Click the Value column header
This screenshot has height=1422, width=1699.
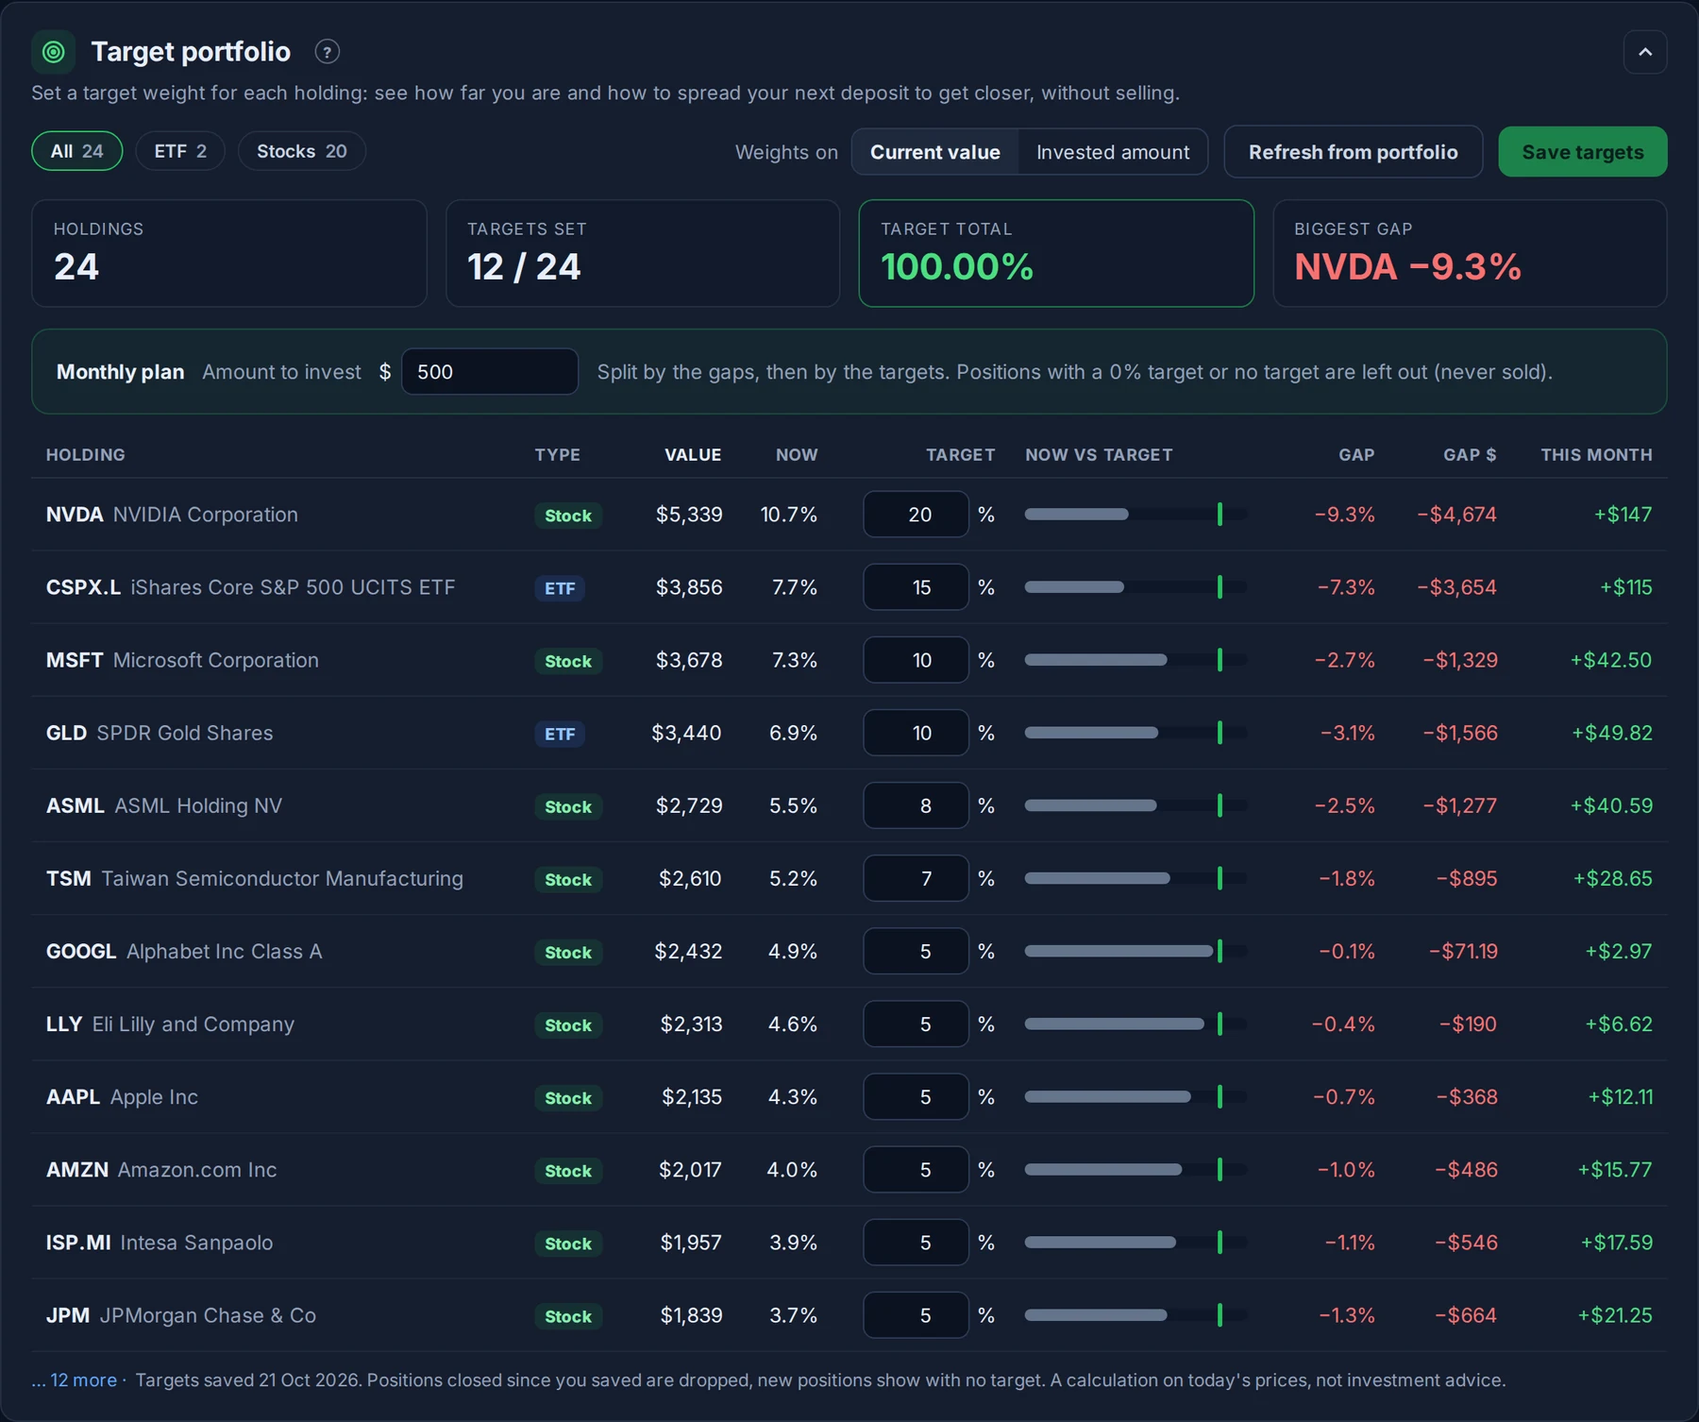pos(693,455)
